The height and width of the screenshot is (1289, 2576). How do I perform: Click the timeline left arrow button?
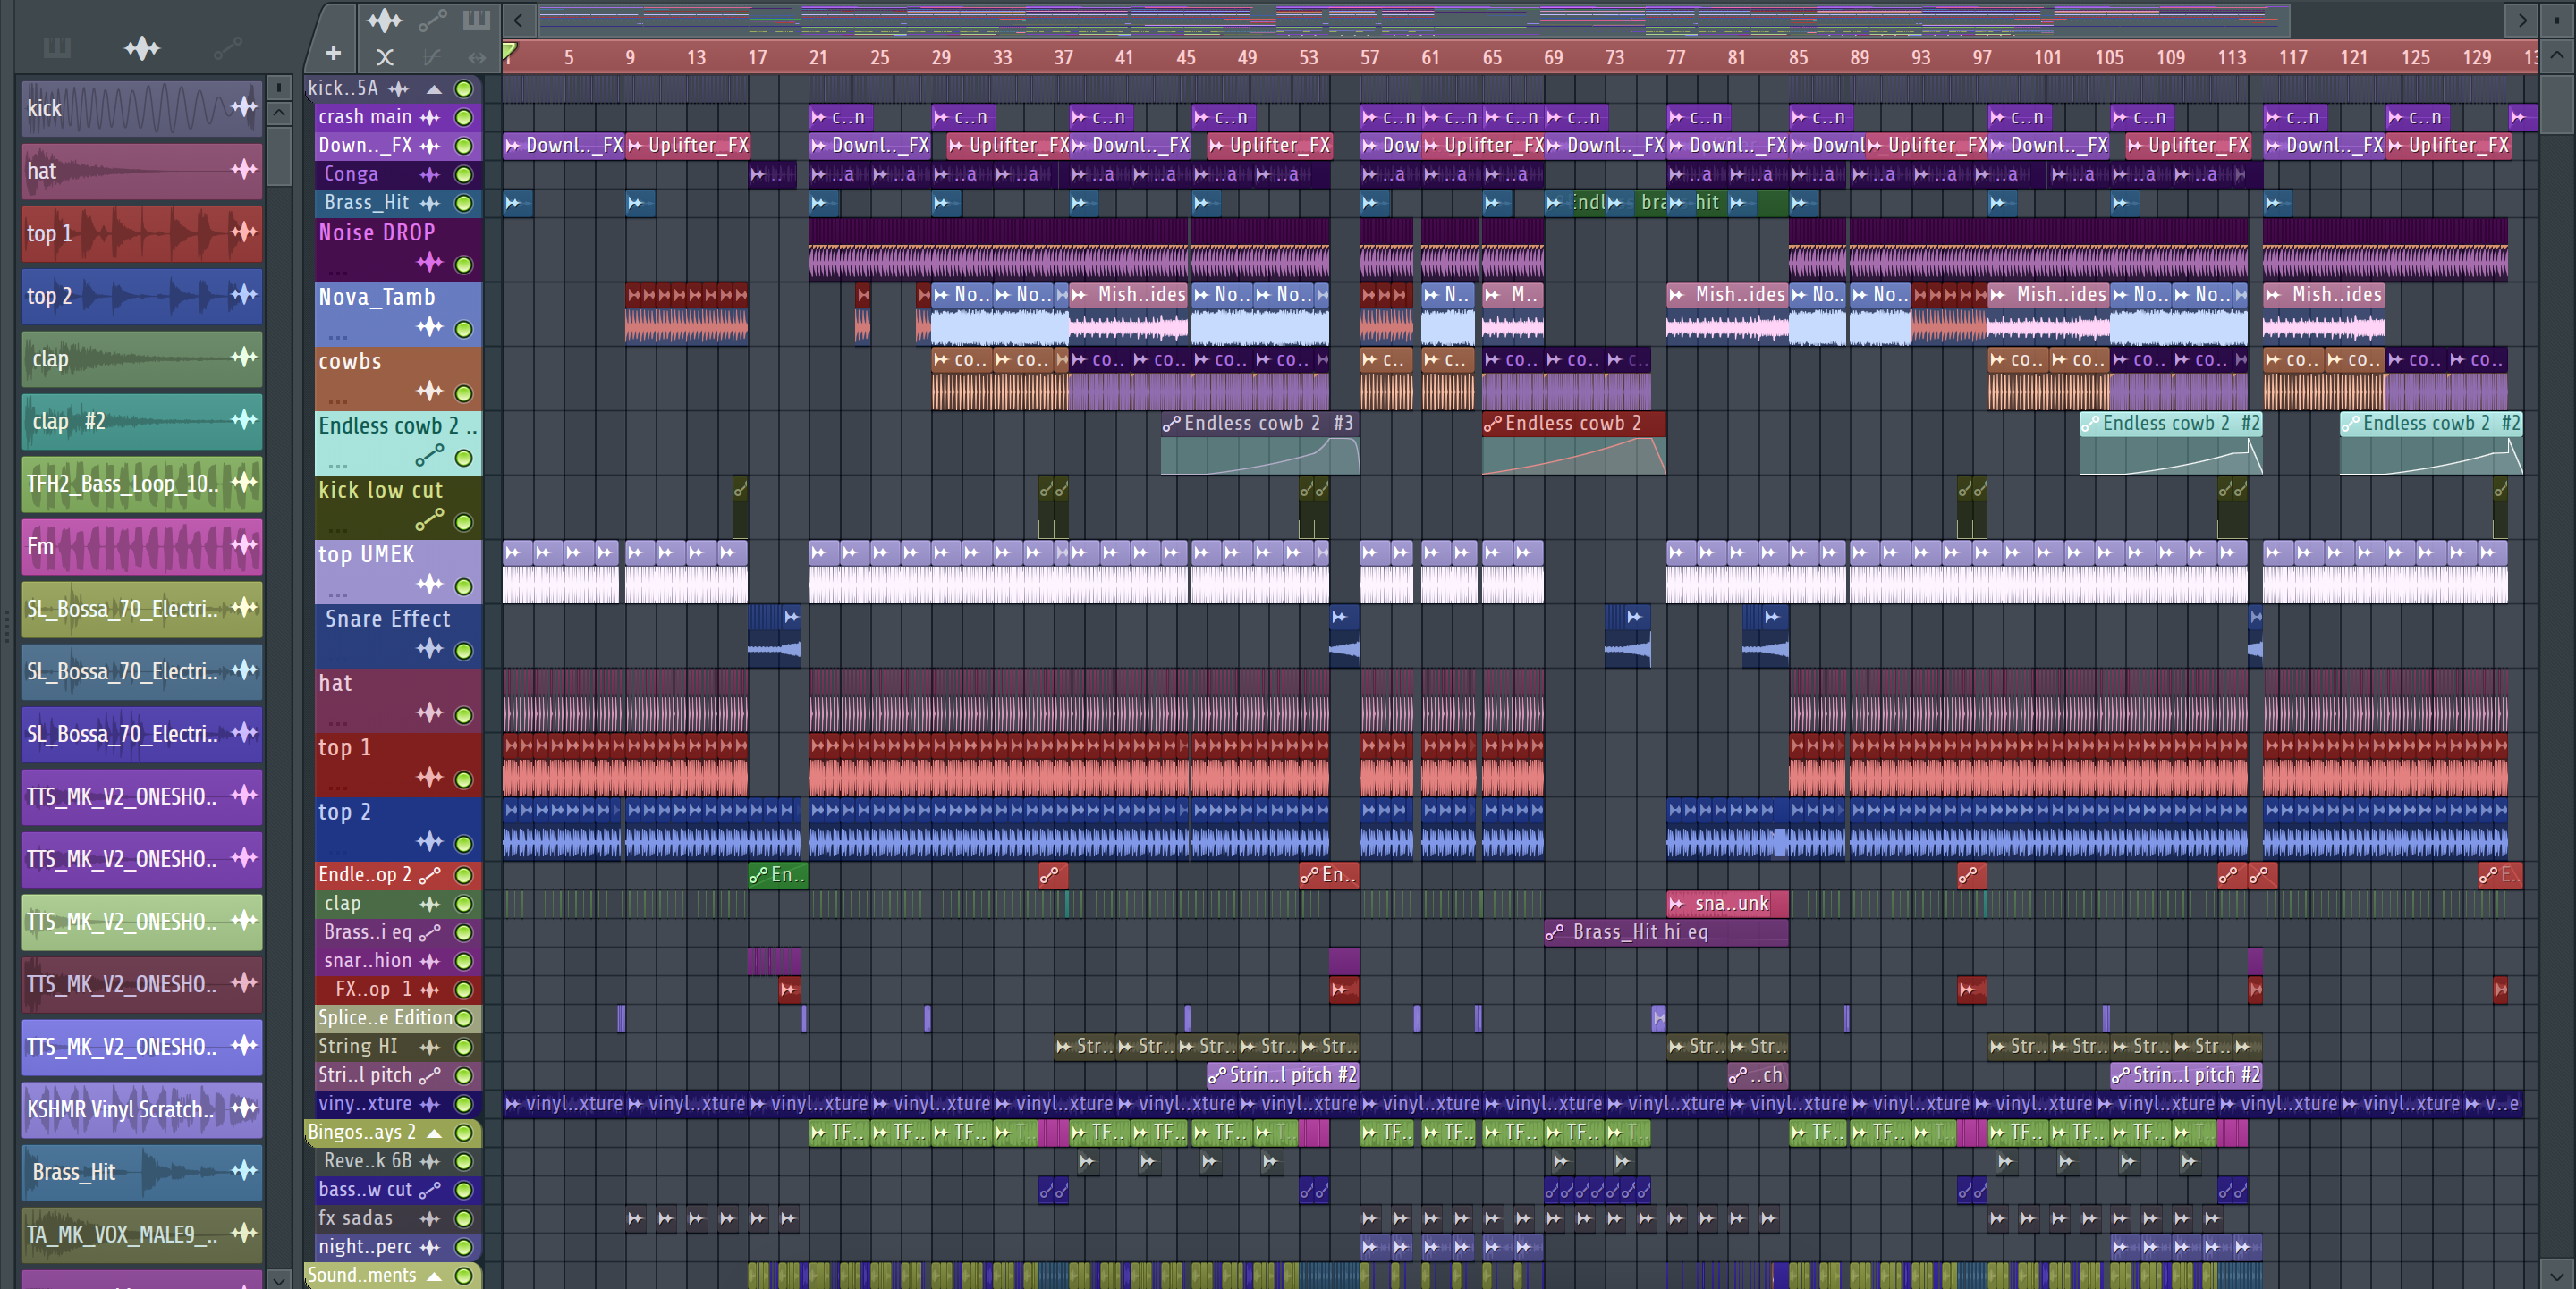[518, 19]
